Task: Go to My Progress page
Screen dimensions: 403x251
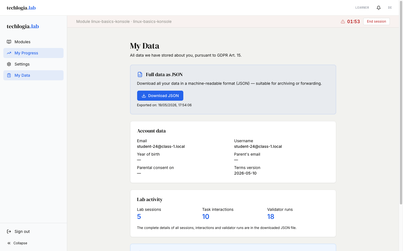Action: pos(33,53)
